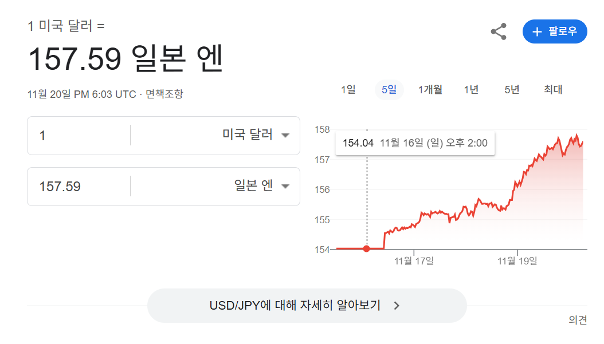The height and width of the screenshot is (344, 604).
Task: Select the 5일 time range tab
Action: coord(389,89)
